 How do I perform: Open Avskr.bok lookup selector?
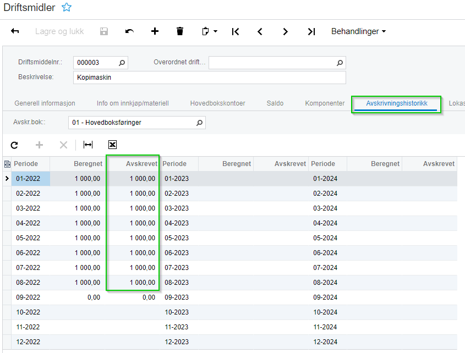coord(199,123)
